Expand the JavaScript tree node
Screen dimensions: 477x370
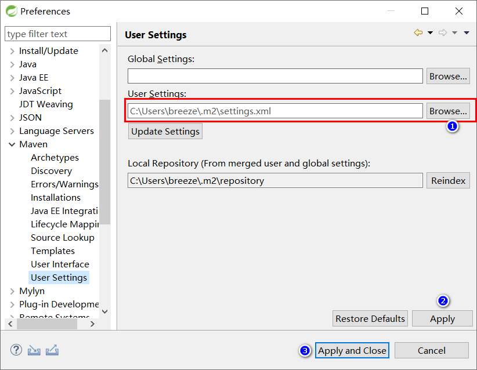[x=12, y=91]
